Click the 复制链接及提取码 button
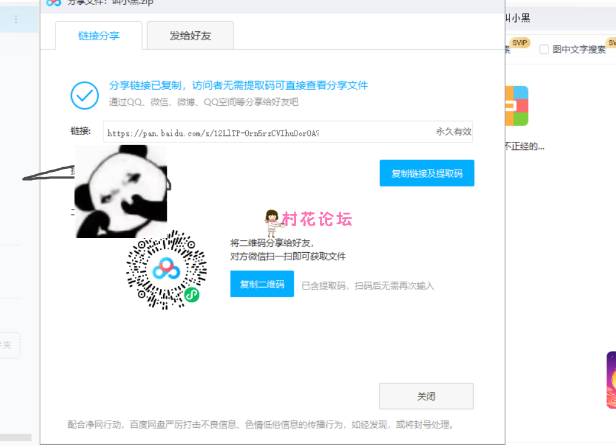Image resolution: width=616 pixels, height=446 pixels. [x=427, y=173]
